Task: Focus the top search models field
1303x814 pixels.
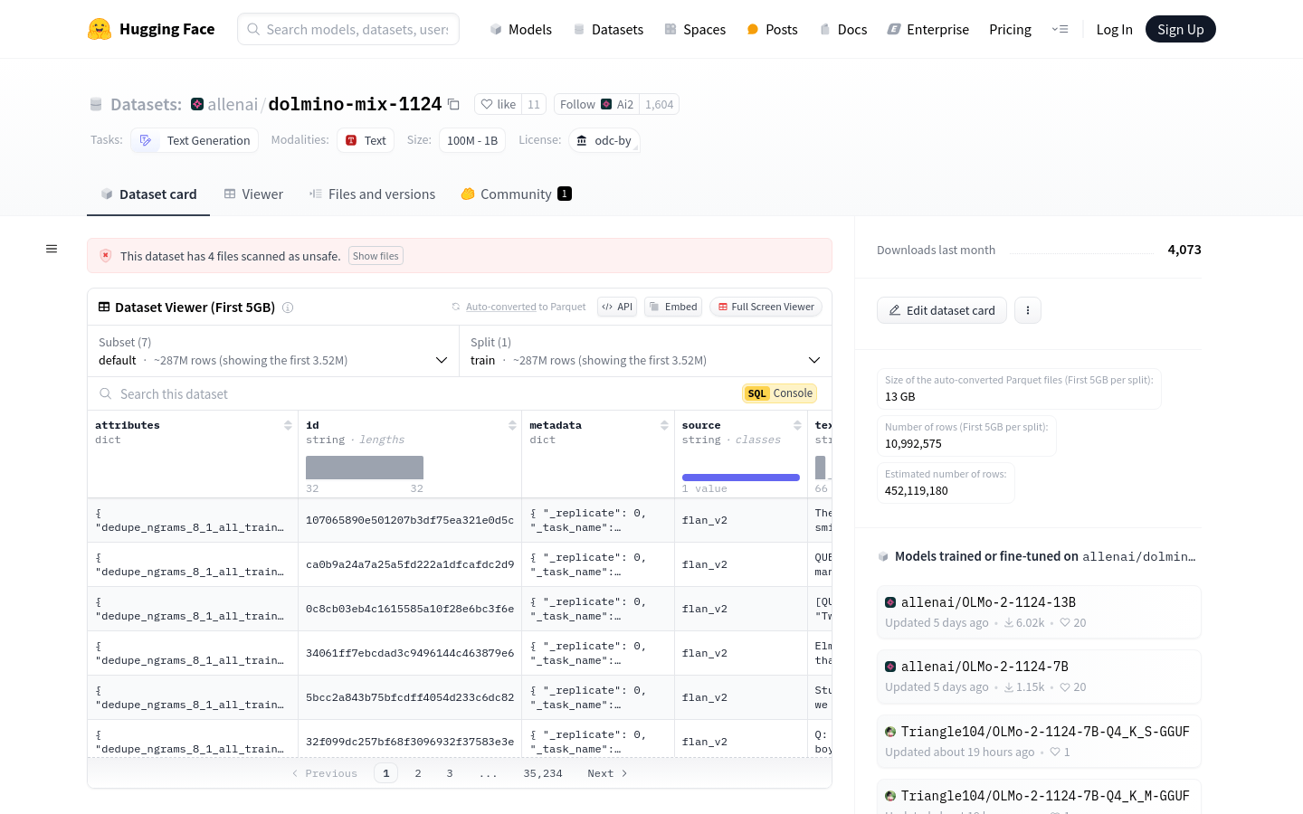Action: (348, 29)
